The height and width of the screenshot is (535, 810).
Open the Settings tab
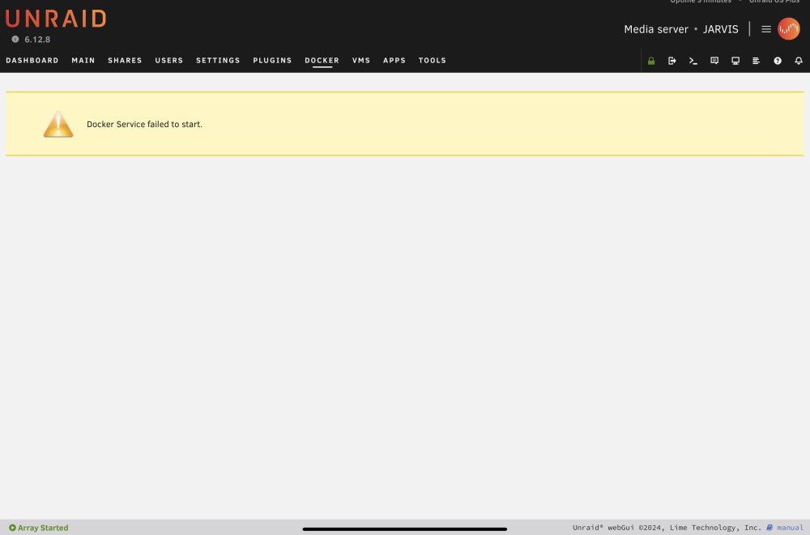pos(218,61)
